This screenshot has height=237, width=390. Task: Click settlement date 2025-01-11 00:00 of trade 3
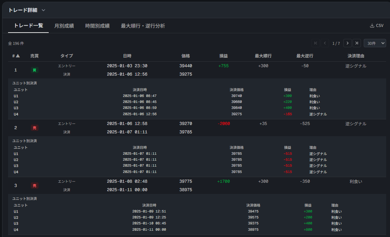(x=127, y=190)
